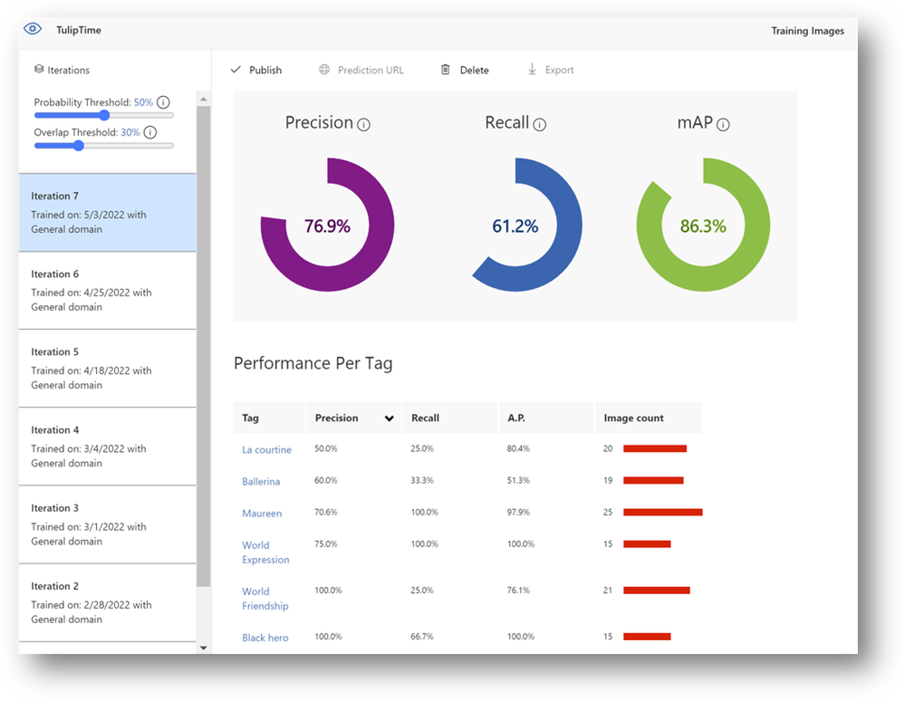
Task: Open the Black hero tag link
Action: (x=265, y=638)
